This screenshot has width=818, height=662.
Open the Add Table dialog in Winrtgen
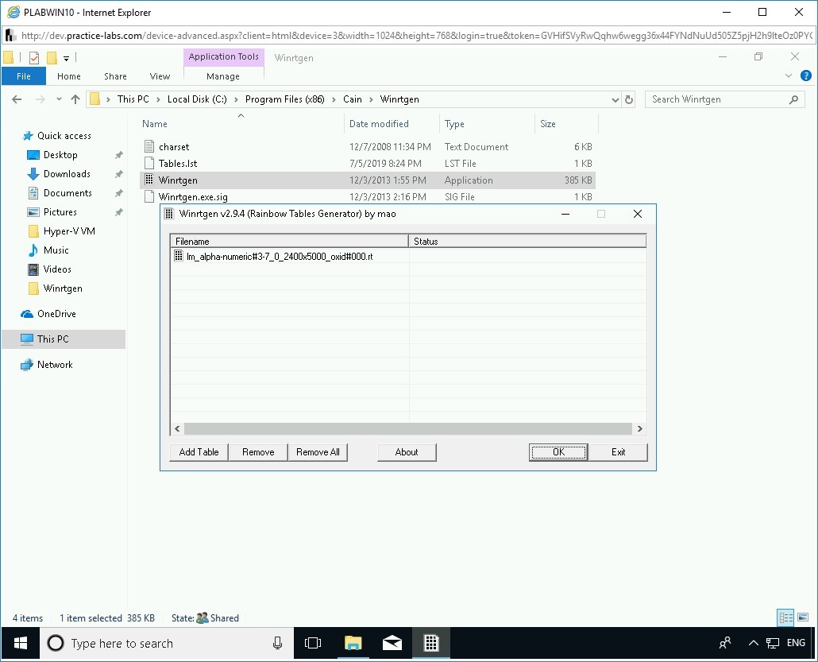click(198, 451)
